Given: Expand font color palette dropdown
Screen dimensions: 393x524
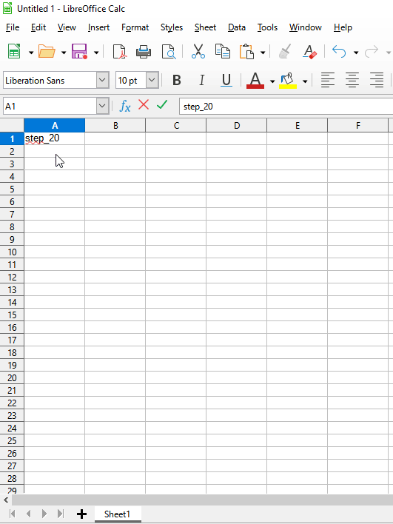Looking at the screenshot, I should [272, 81].
